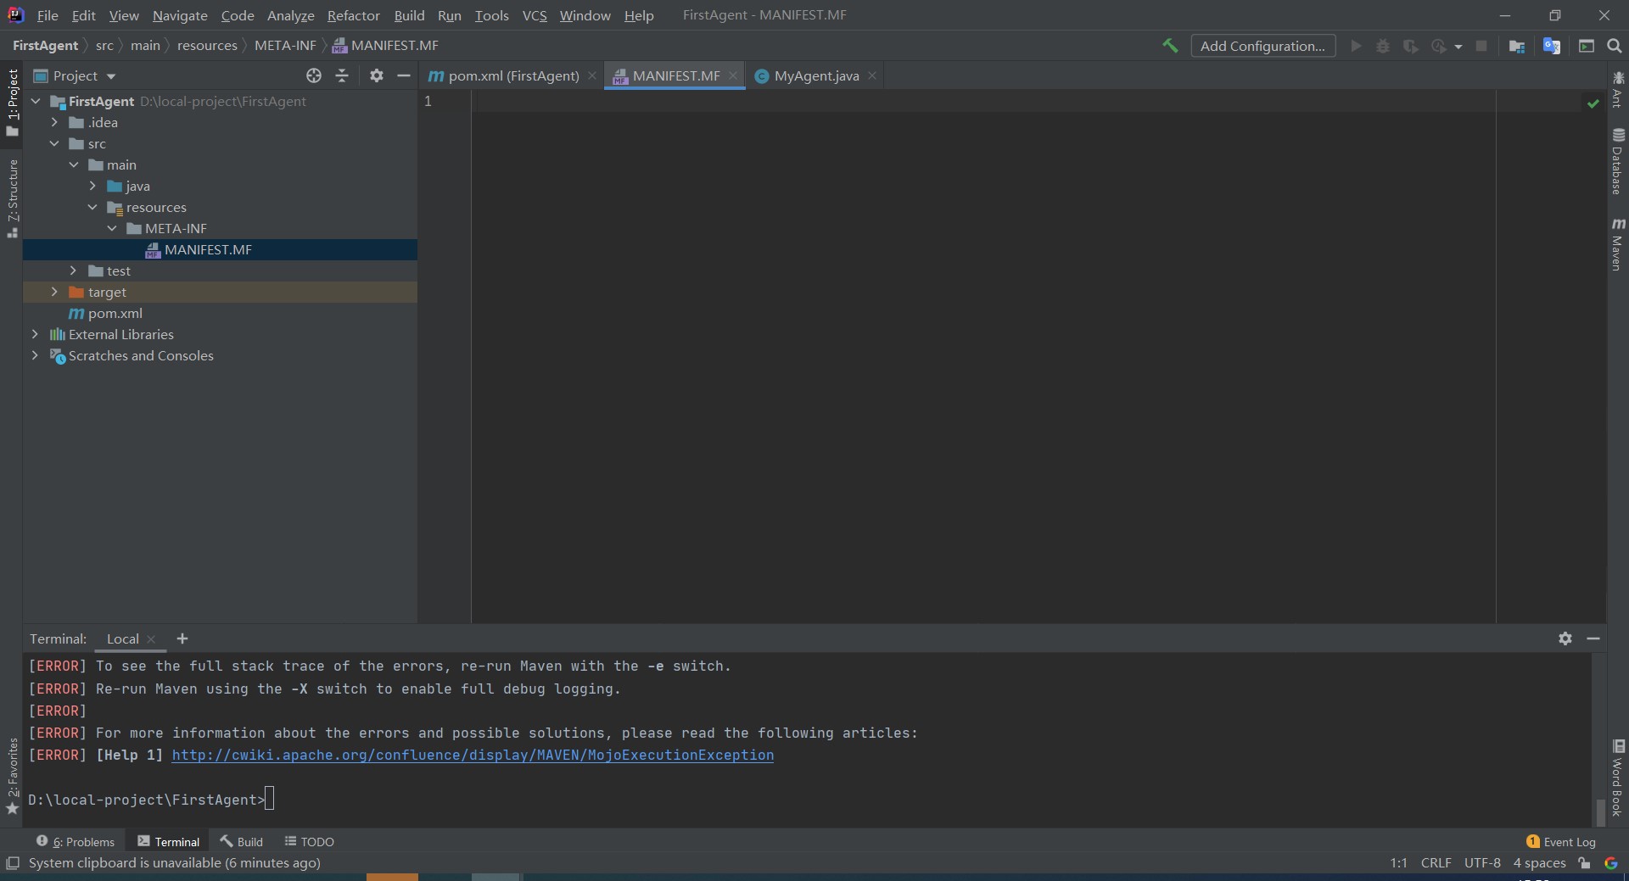The height and width of the screenshot is (881, 1629).
Task: Click the UTF-8 encoding indicator
Action: (1482, 863)
